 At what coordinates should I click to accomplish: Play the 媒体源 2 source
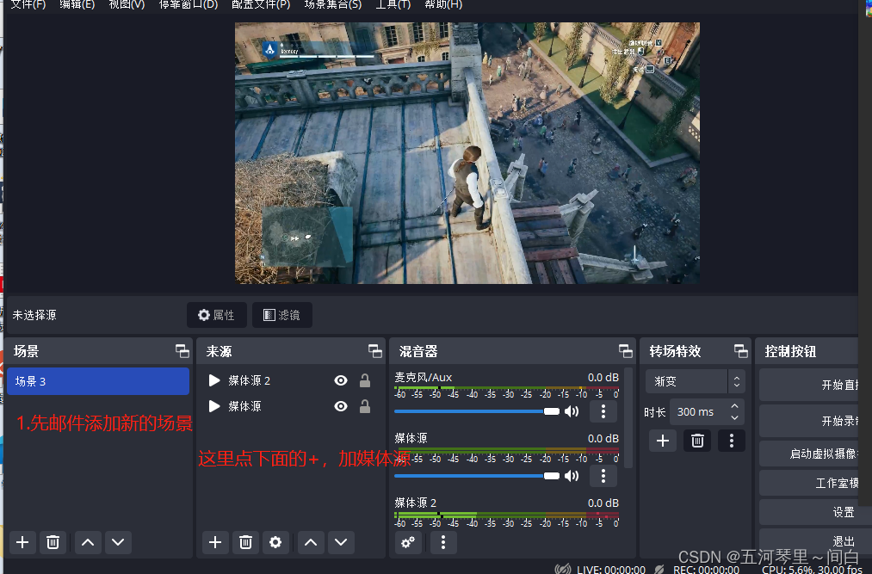[214, 380]
